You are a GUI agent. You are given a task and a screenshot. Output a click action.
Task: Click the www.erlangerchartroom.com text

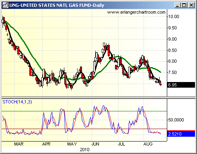pos(136,12)
